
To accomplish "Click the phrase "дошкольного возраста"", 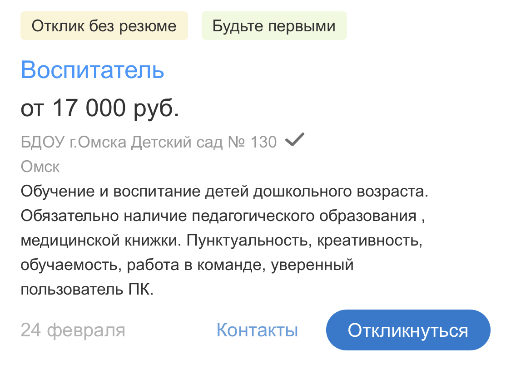I will (x=340, y=191).
